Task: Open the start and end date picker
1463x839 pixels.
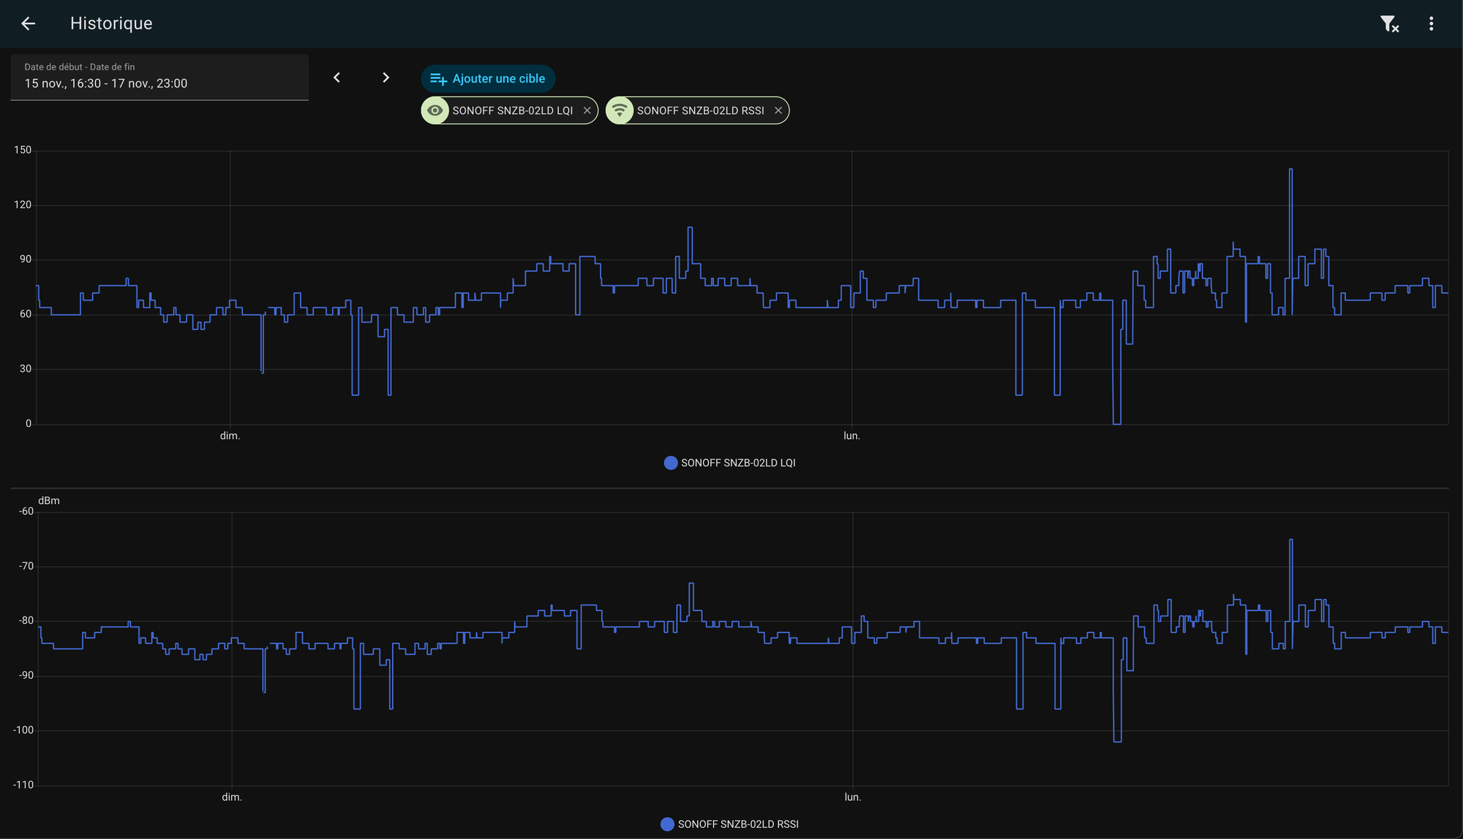Action: tap(159, 77)
